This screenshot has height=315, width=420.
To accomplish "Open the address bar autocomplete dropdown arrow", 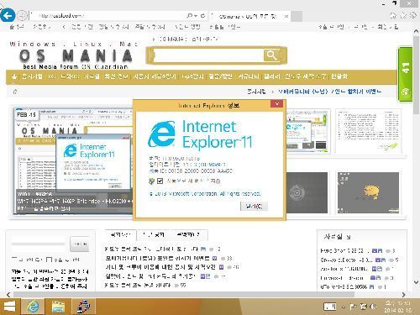I will click(196, 16).
